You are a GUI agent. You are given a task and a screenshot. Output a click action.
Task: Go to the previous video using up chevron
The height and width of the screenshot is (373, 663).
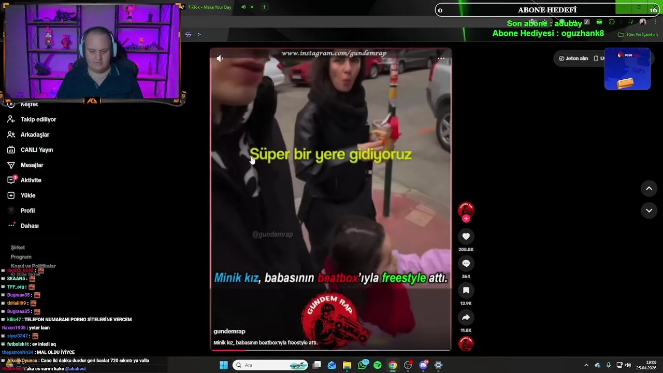[x=649, y=189]
